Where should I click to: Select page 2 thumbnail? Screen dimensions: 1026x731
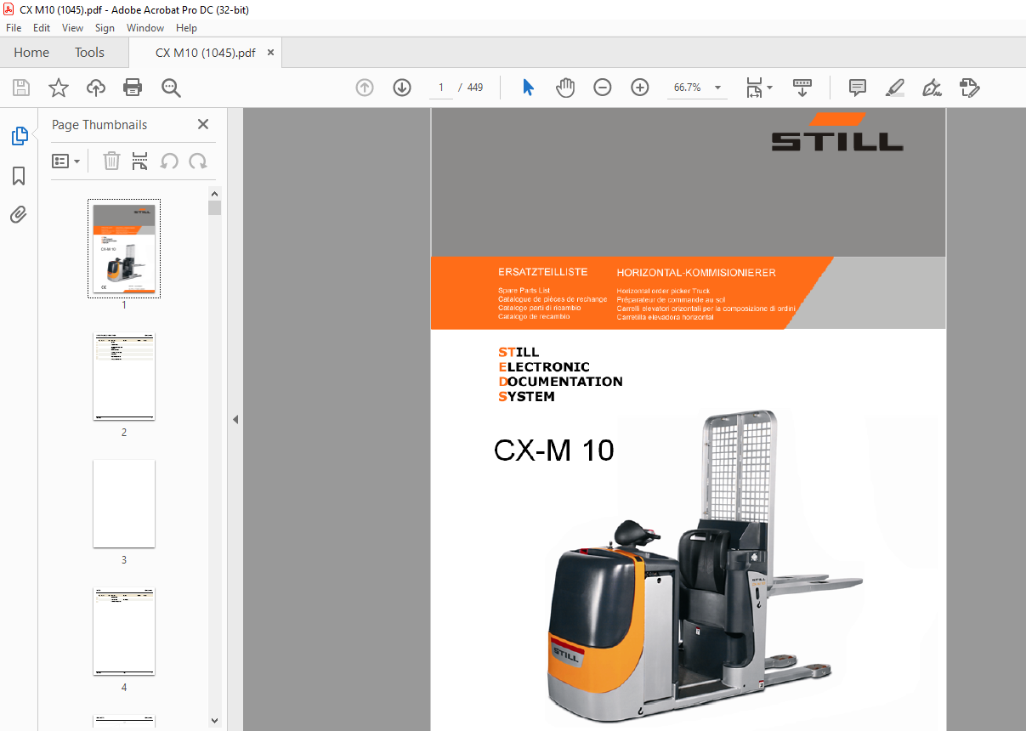(x=124, y=377)
